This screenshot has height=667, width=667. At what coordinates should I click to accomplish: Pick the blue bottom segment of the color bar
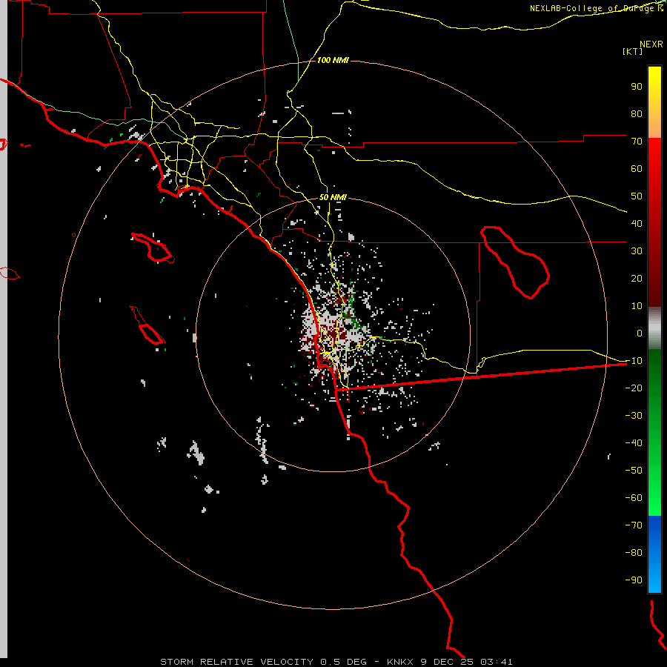click(654, 554)
